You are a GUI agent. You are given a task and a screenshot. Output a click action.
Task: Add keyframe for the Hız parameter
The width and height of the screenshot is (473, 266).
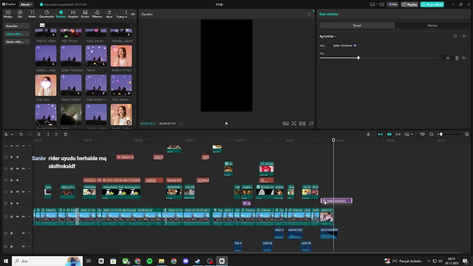coord(464,58)
